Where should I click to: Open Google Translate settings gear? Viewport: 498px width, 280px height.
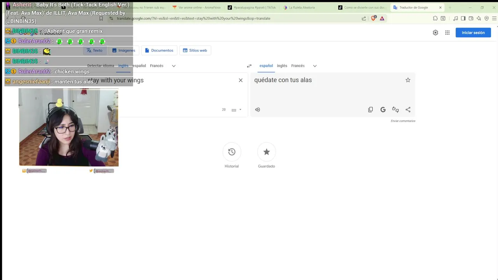click(435, 33)
